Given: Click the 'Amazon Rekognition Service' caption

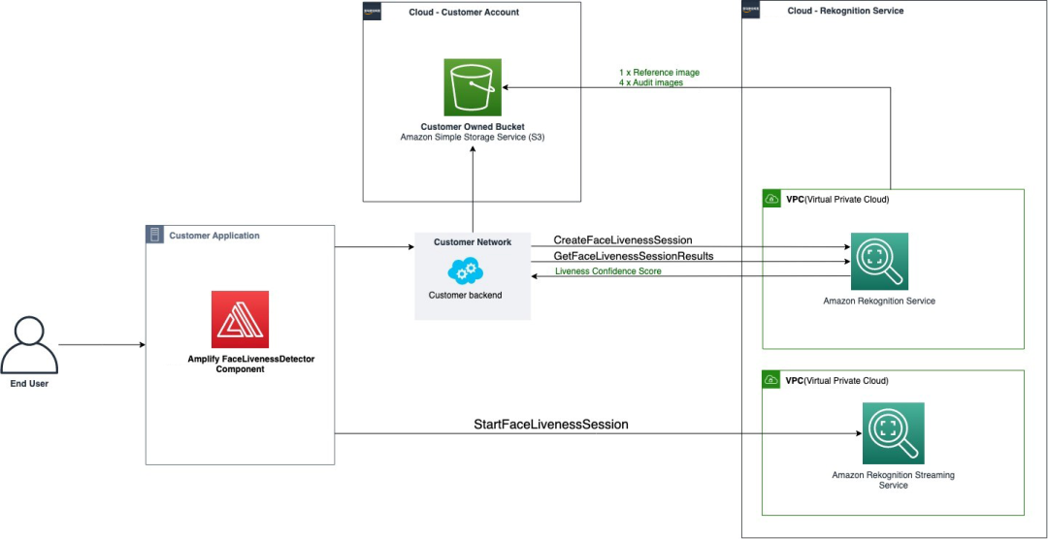Looking at the screenshot, I should pos(879,301).
